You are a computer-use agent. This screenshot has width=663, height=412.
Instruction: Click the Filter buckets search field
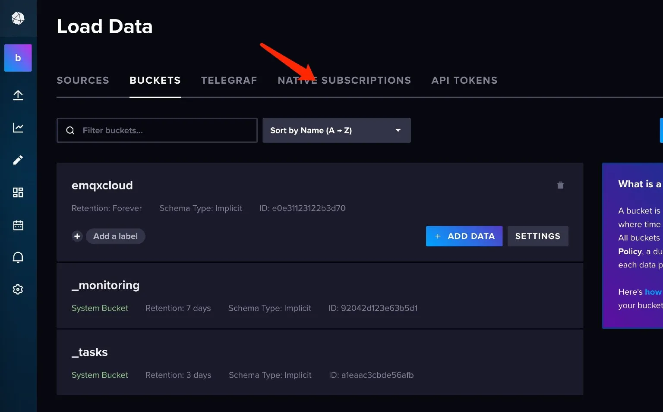click(x=157, y=130)
